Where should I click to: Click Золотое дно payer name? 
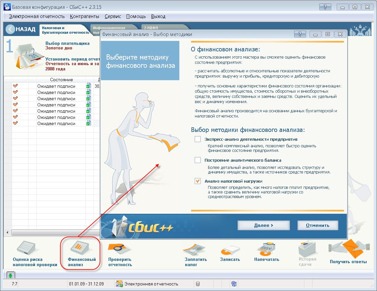[59, 48]
